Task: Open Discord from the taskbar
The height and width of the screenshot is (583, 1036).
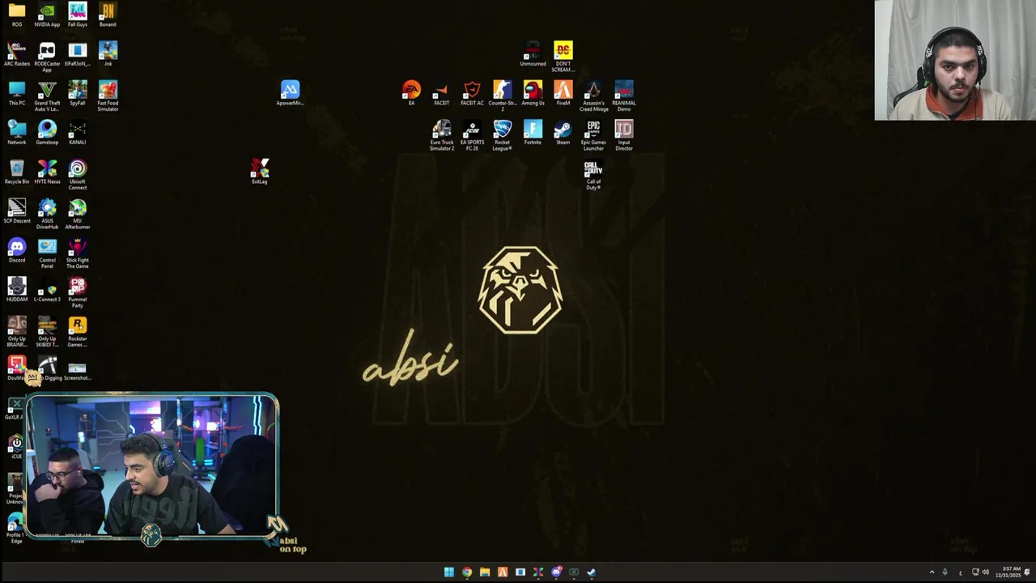Action: pyautogui.click(x=556, y=572)
